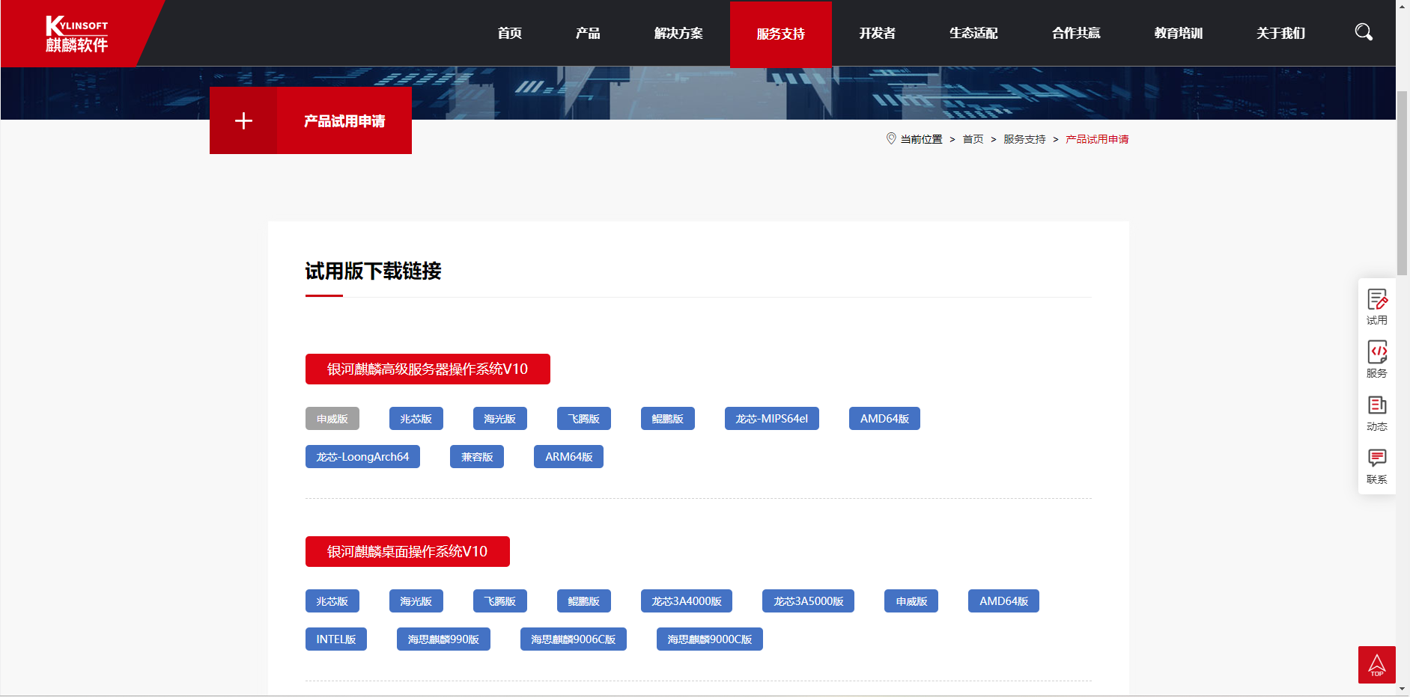This screenshot has width=1410, height=697.
Task: Click the 当前位置 breadcrumb label
Action: (x=921, y=139)
